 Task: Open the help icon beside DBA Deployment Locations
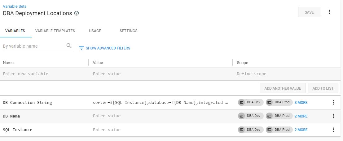76,13
